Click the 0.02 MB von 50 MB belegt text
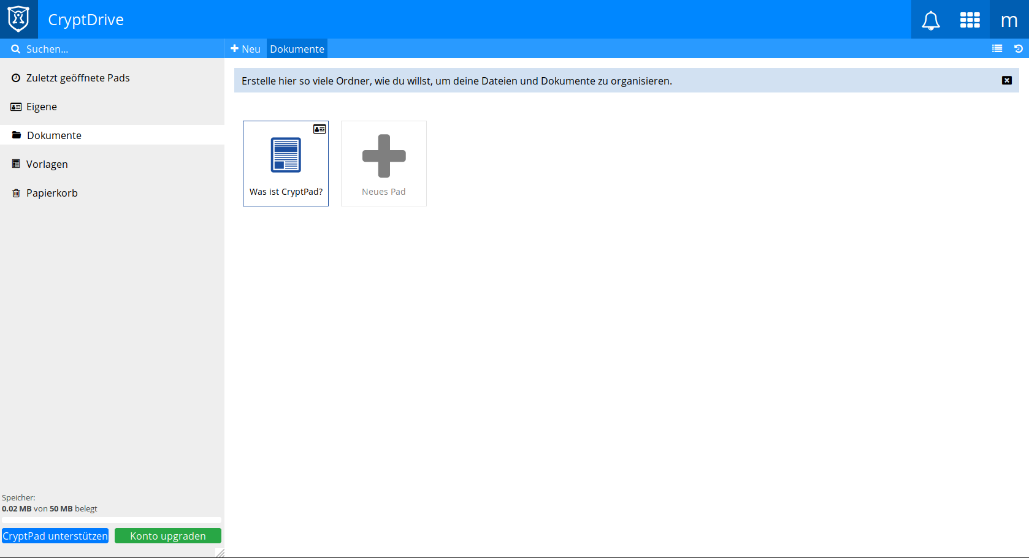 [x=50, y=508]
